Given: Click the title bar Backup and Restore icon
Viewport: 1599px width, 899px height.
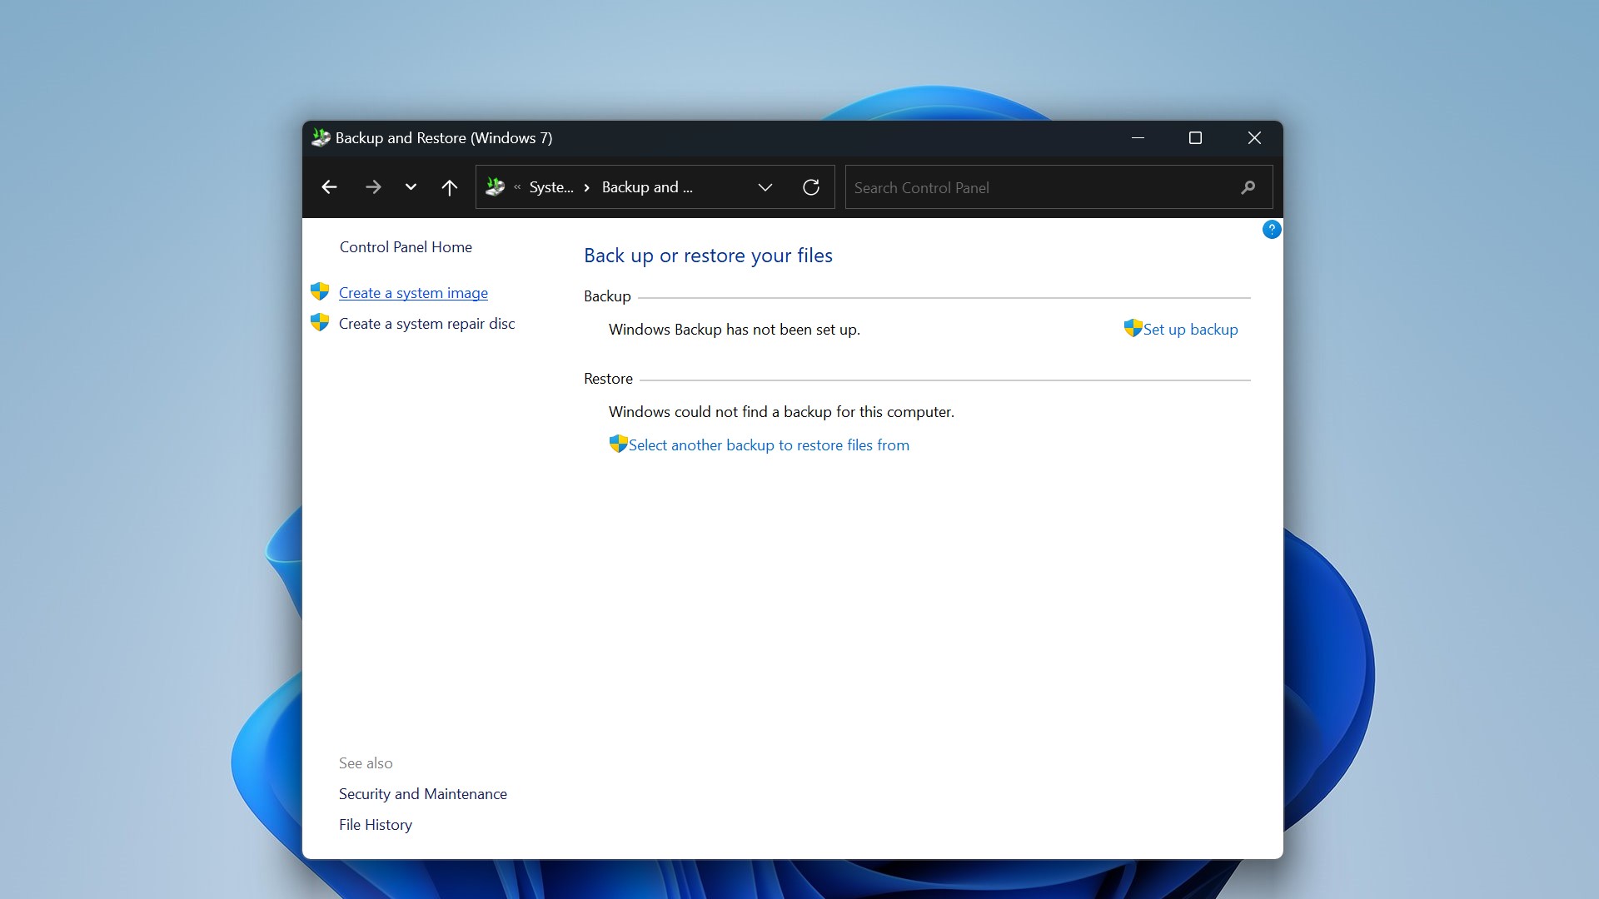Looking at the screenshot, I should (x=321, y=137).
